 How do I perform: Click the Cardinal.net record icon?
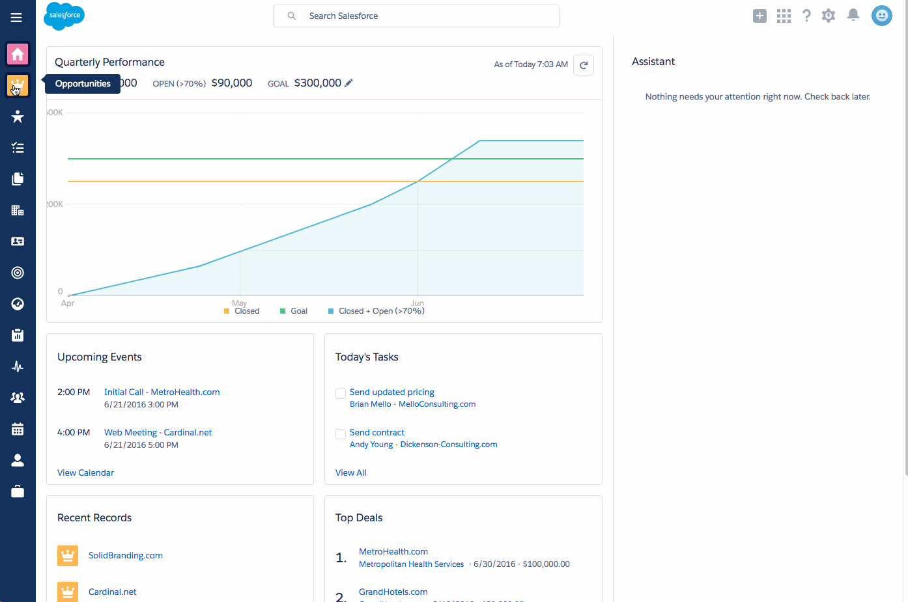[68, 592]
